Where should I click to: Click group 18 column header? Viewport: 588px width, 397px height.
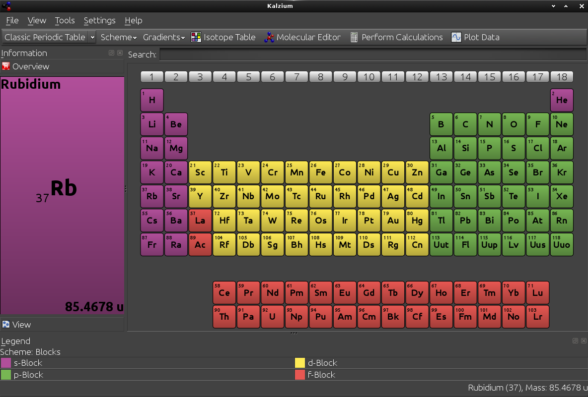tap(562, 77)
